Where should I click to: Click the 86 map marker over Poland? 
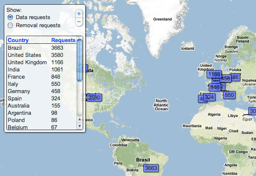(x=236, y=77)
